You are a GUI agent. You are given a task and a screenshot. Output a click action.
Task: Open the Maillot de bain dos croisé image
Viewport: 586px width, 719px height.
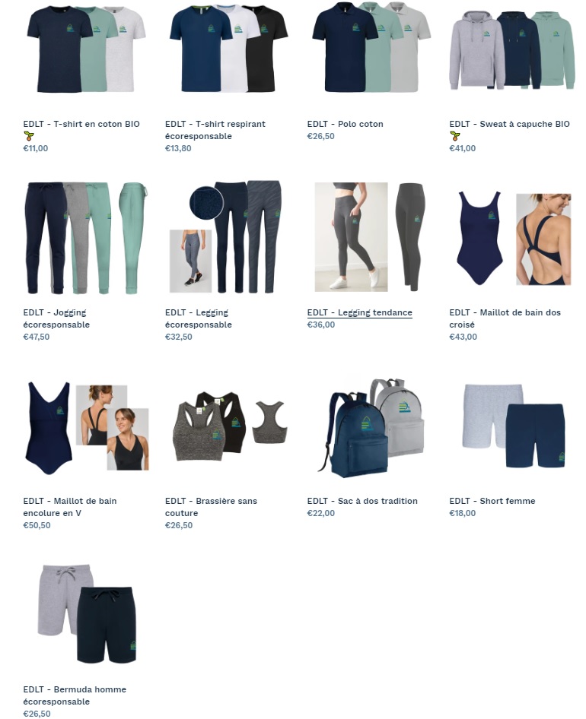pyautogui.click(x=514, y=239)
